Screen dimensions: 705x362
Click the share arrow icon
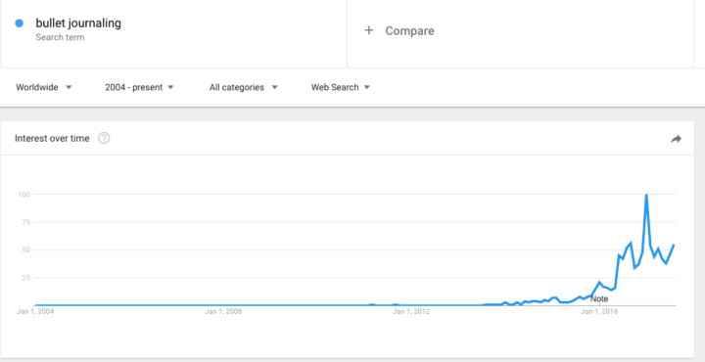pos(676,139)
